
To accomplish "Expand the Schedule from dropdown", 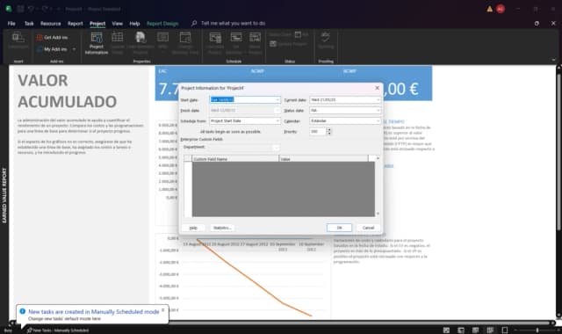I will (x=277, y=121).
